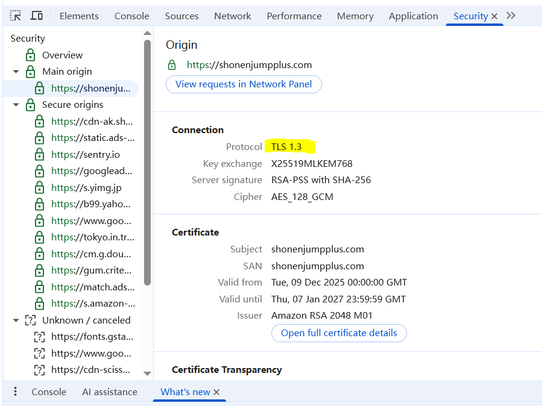Collapse the Main origin tree group
542x406 pixels.
pyautogui.click(x=16, y=72)
